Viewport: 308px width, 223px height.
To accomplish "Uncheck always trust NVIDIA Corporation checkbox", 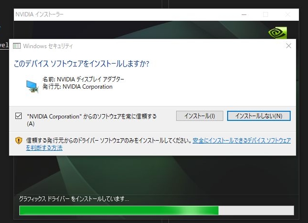I will pos(18,116).
